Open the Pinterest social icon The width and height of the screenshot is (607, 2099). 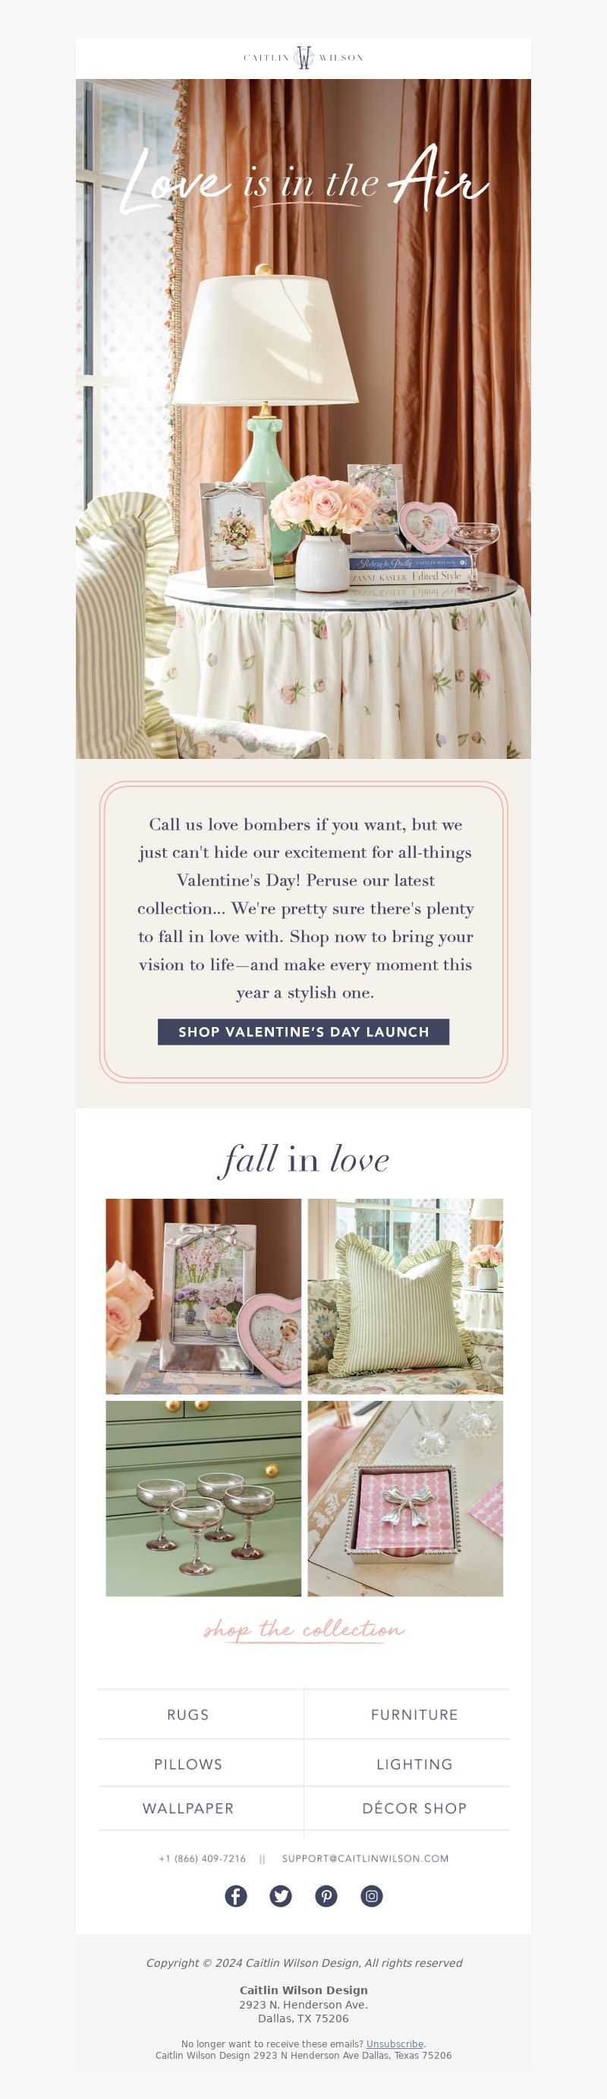coord(326,1896)
